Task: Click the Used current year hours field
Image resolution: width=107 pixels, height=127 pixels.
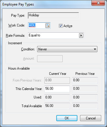Action: click(57, 97)
